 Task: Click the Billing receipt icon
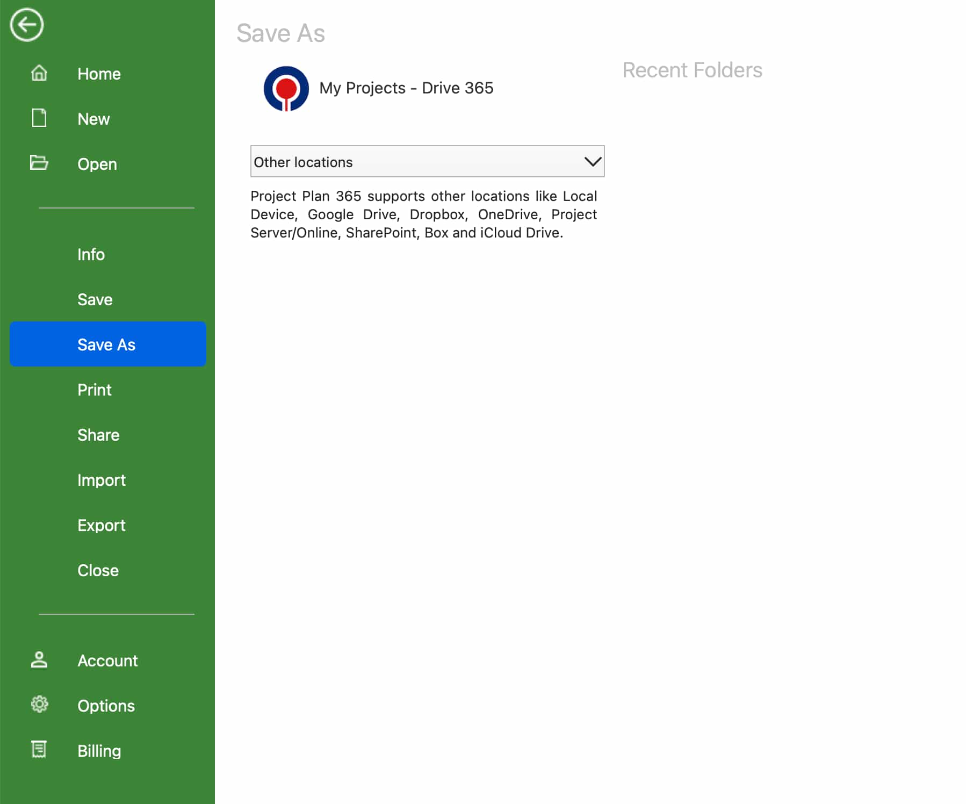tap(39, 749)
